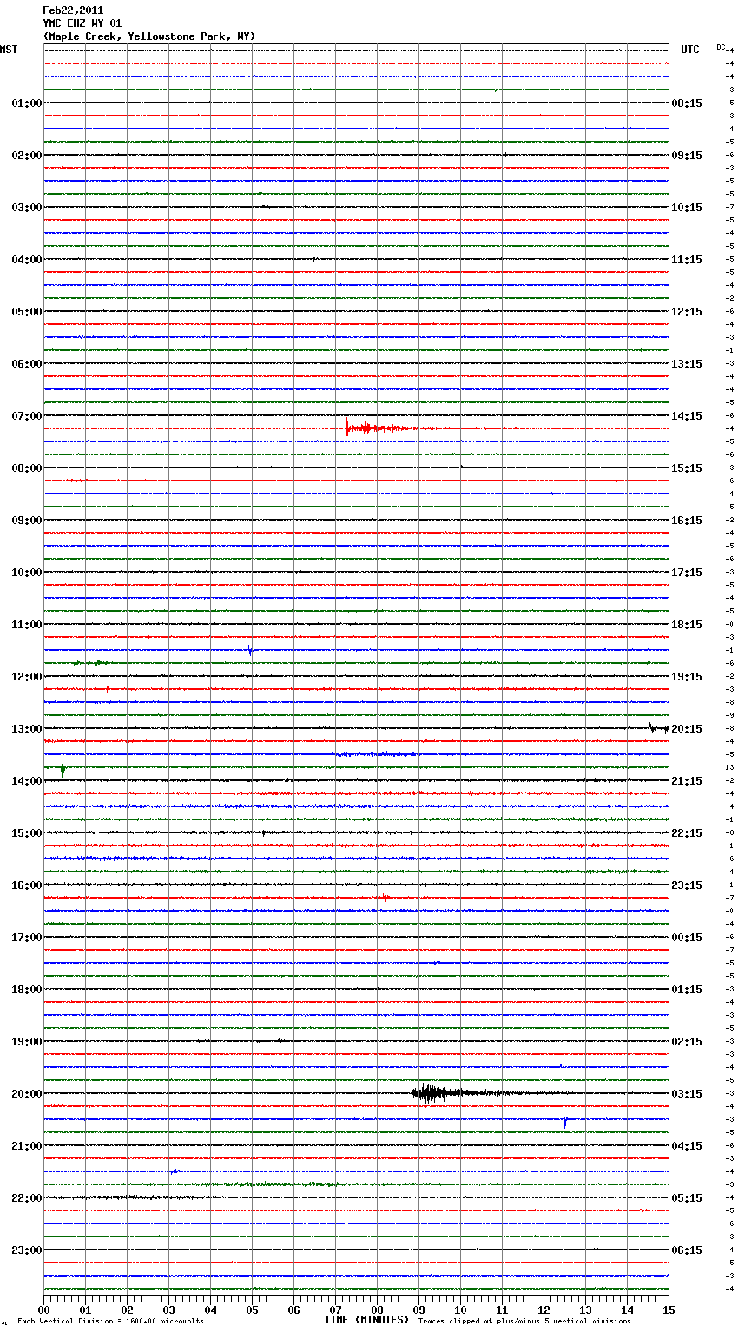
Task: Select the 20:00 MST time label
Action: (27, 1094)
